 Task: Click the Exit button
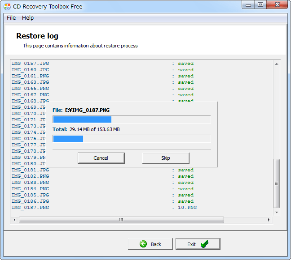coord(198,244)
